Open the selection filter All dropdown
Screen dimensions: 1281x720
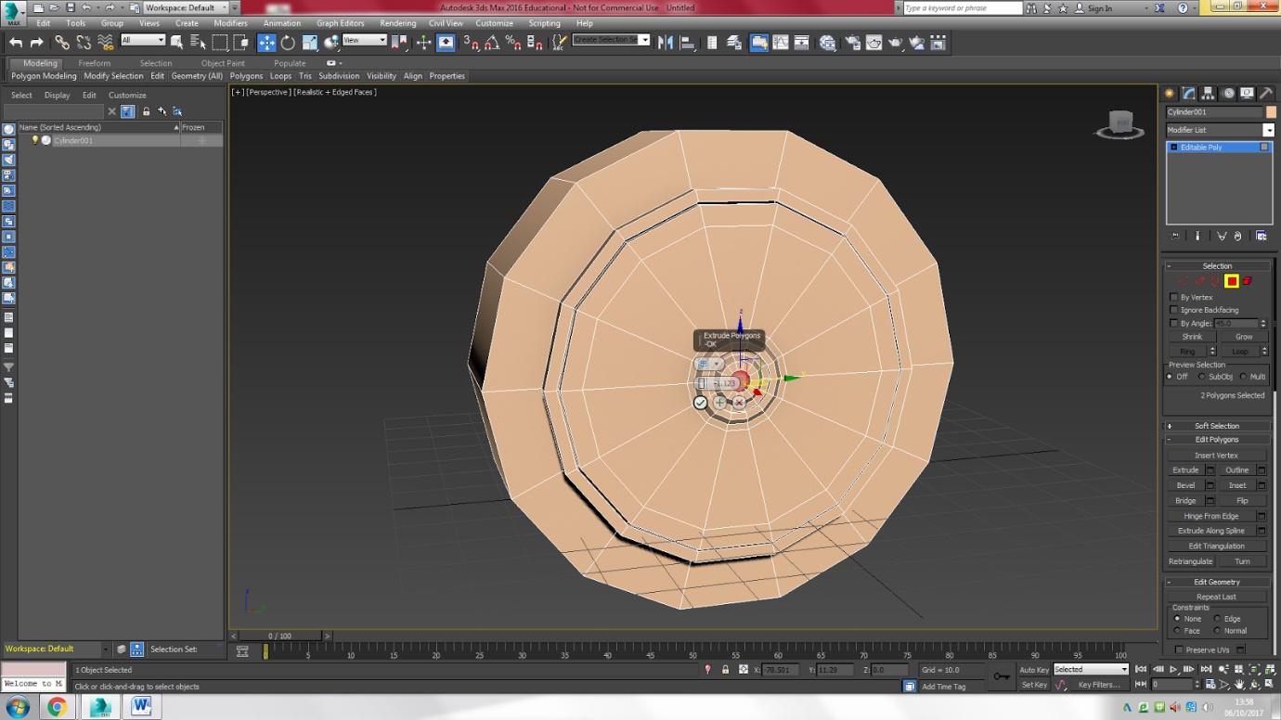coord(143,40)
